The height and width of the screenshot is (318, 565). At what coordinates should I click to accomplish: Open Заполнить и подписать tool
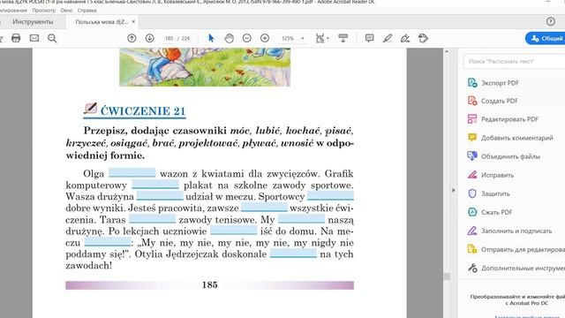(x=509, y=231)
